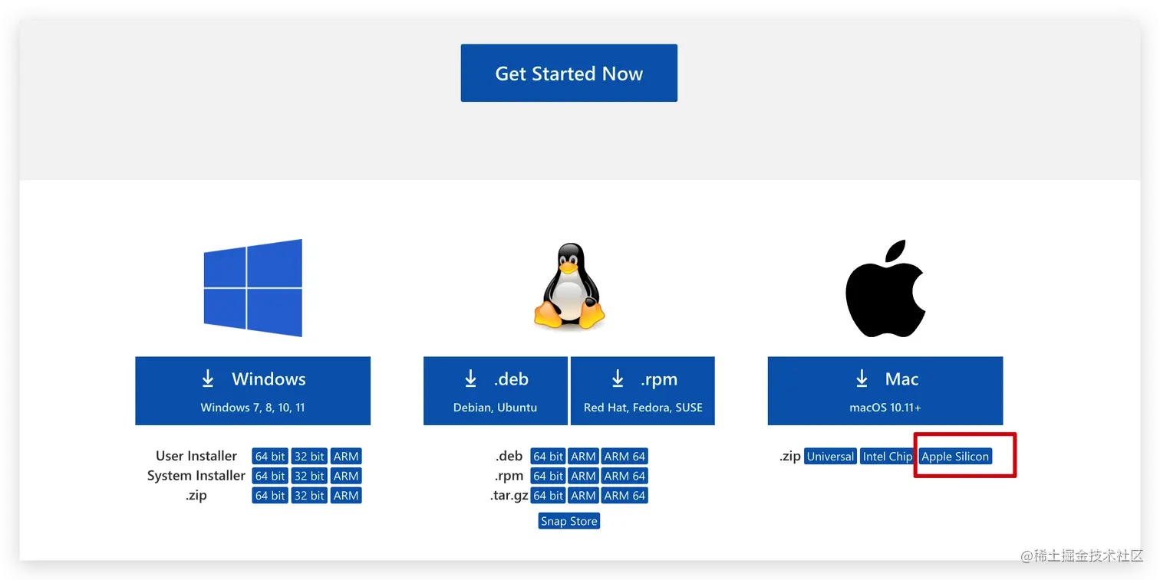Click the download arrow on .deb button
Viewport: 1160px width, 580px height.
pos(471,378)
